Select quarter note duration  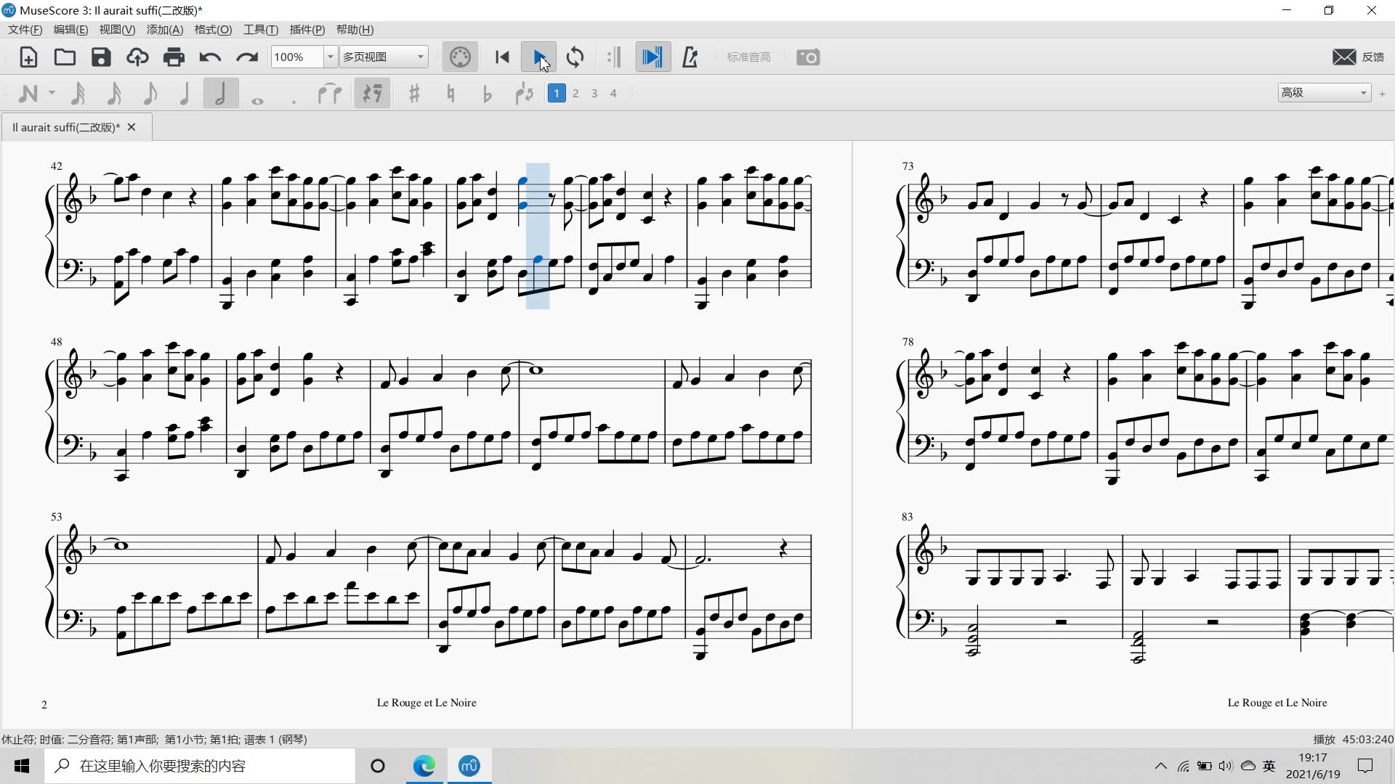pyautogui.click(x=185, y=94)
